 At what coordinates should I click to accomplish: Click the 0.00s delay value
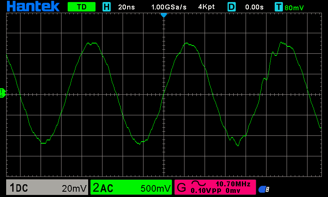pyautogui.click(x=254, y=7)
